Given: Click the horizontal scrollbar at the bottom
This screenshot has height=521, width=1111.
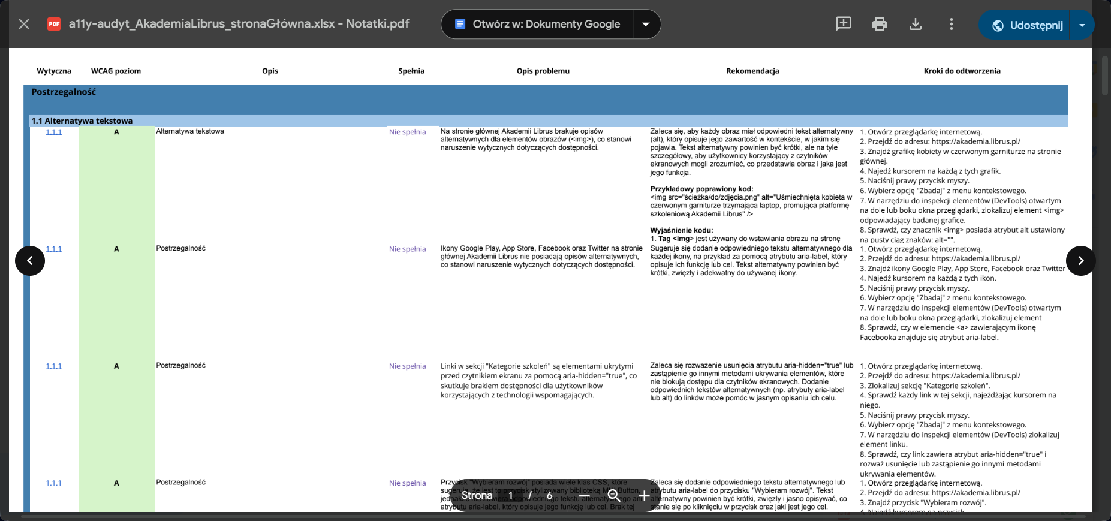Looking at the screenshot, I should pos(553,516).
